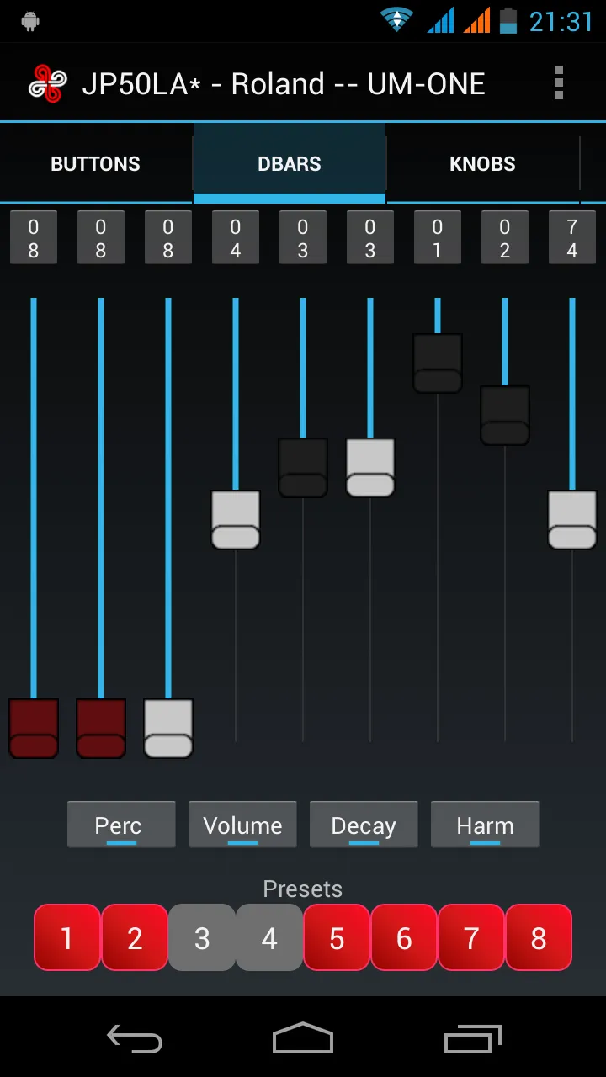Screen dimensions: 606x1077
Task: Grab the fourth drawbar white handle
Action: pos(236,520)
